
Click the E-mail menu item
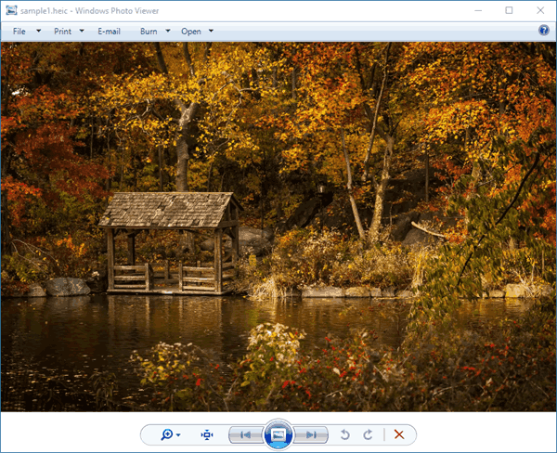tap(109, 32)
